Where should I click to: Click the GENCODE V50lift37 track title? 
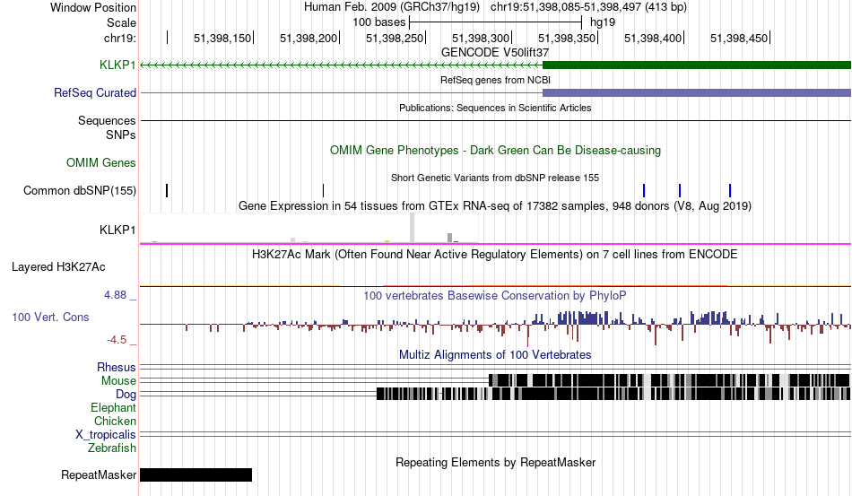pyautogui.click(x=495, y=53)
